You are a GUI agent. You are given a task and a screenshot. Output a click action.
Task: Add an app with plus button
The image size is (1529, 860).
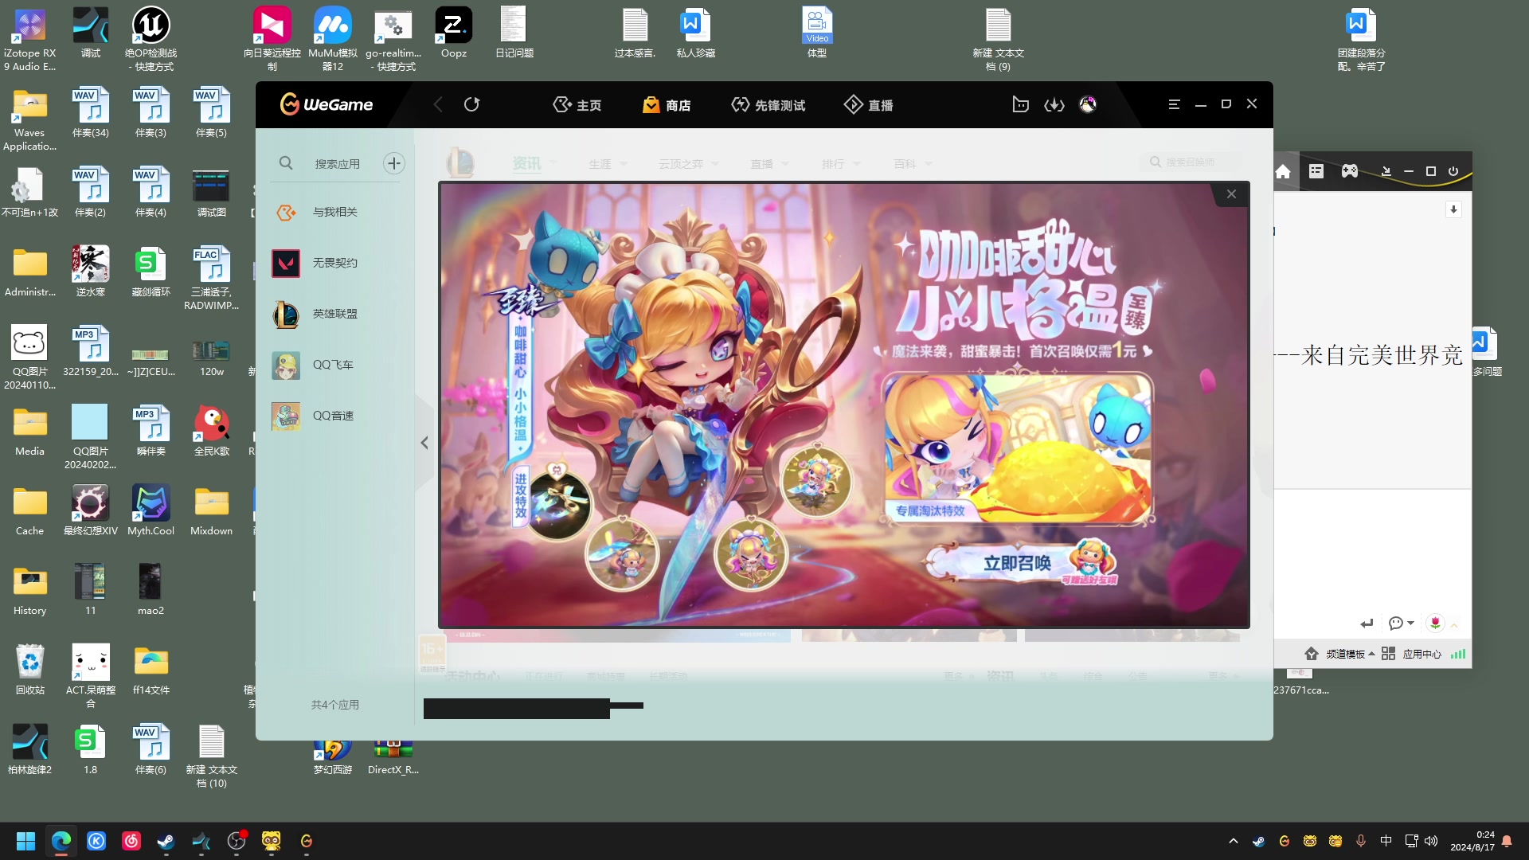pyautogui.click(x=394, y=163)
